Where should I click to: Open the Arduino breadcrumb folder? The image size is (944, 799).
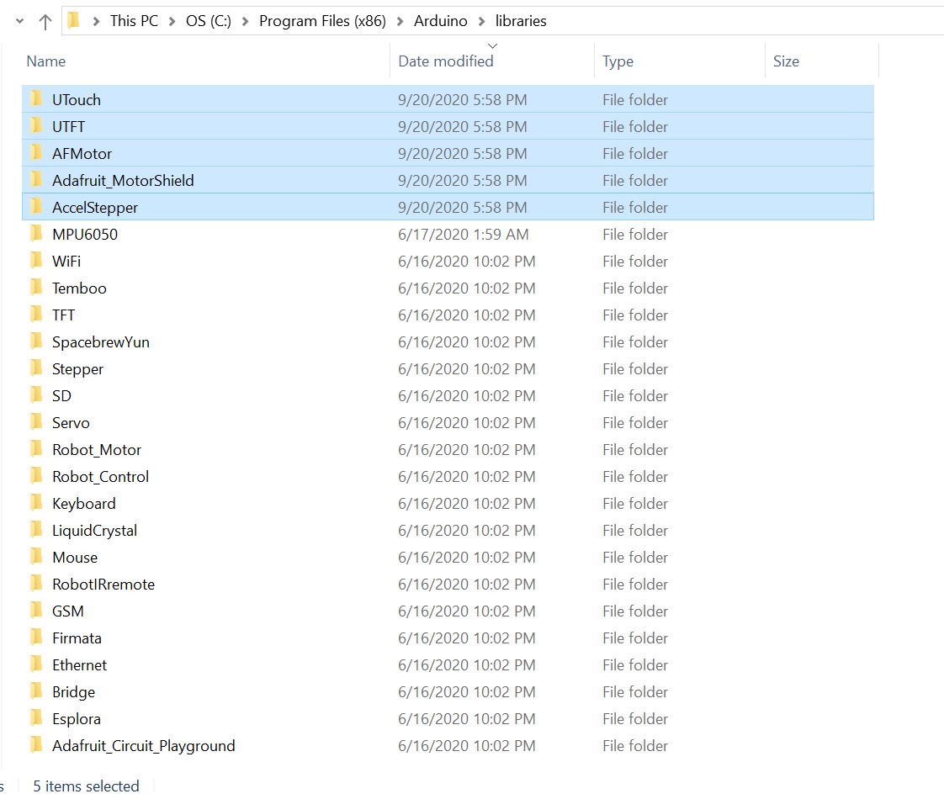441,21
